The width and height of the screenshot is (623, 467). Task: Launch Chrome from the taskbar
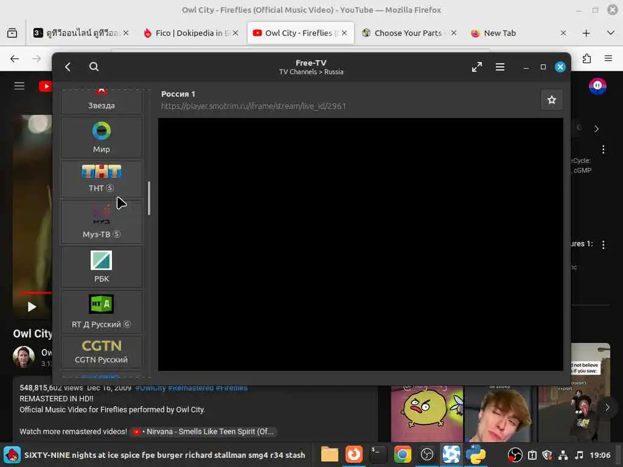click(x=402, y=455)
